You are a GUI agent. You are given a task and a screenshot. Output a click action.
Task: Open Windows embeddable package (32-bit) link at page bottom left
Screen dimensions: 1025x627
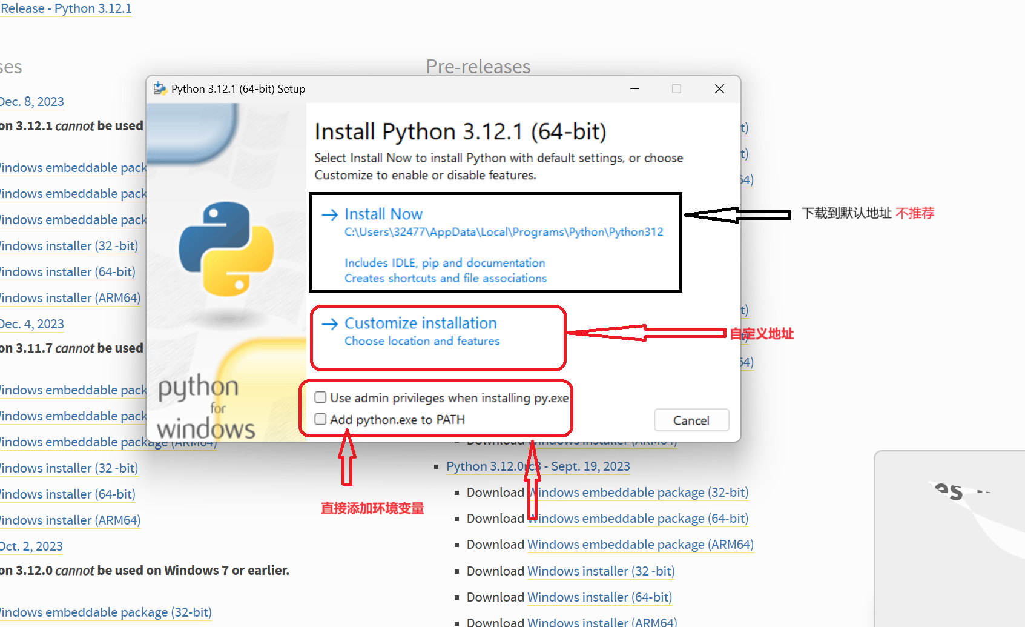(106, 612)
